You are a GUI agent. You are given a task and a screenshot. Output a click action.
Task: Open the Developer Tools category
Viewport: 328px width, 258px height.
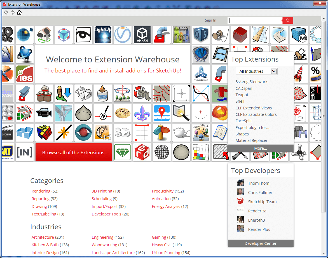[106, 214]
